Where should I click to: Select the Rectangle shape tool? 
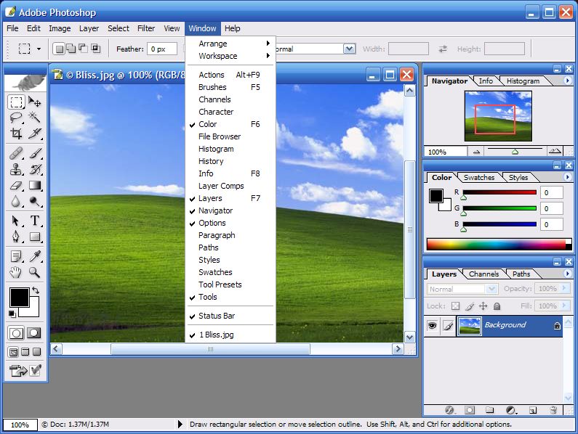click(x=35, y=237)
